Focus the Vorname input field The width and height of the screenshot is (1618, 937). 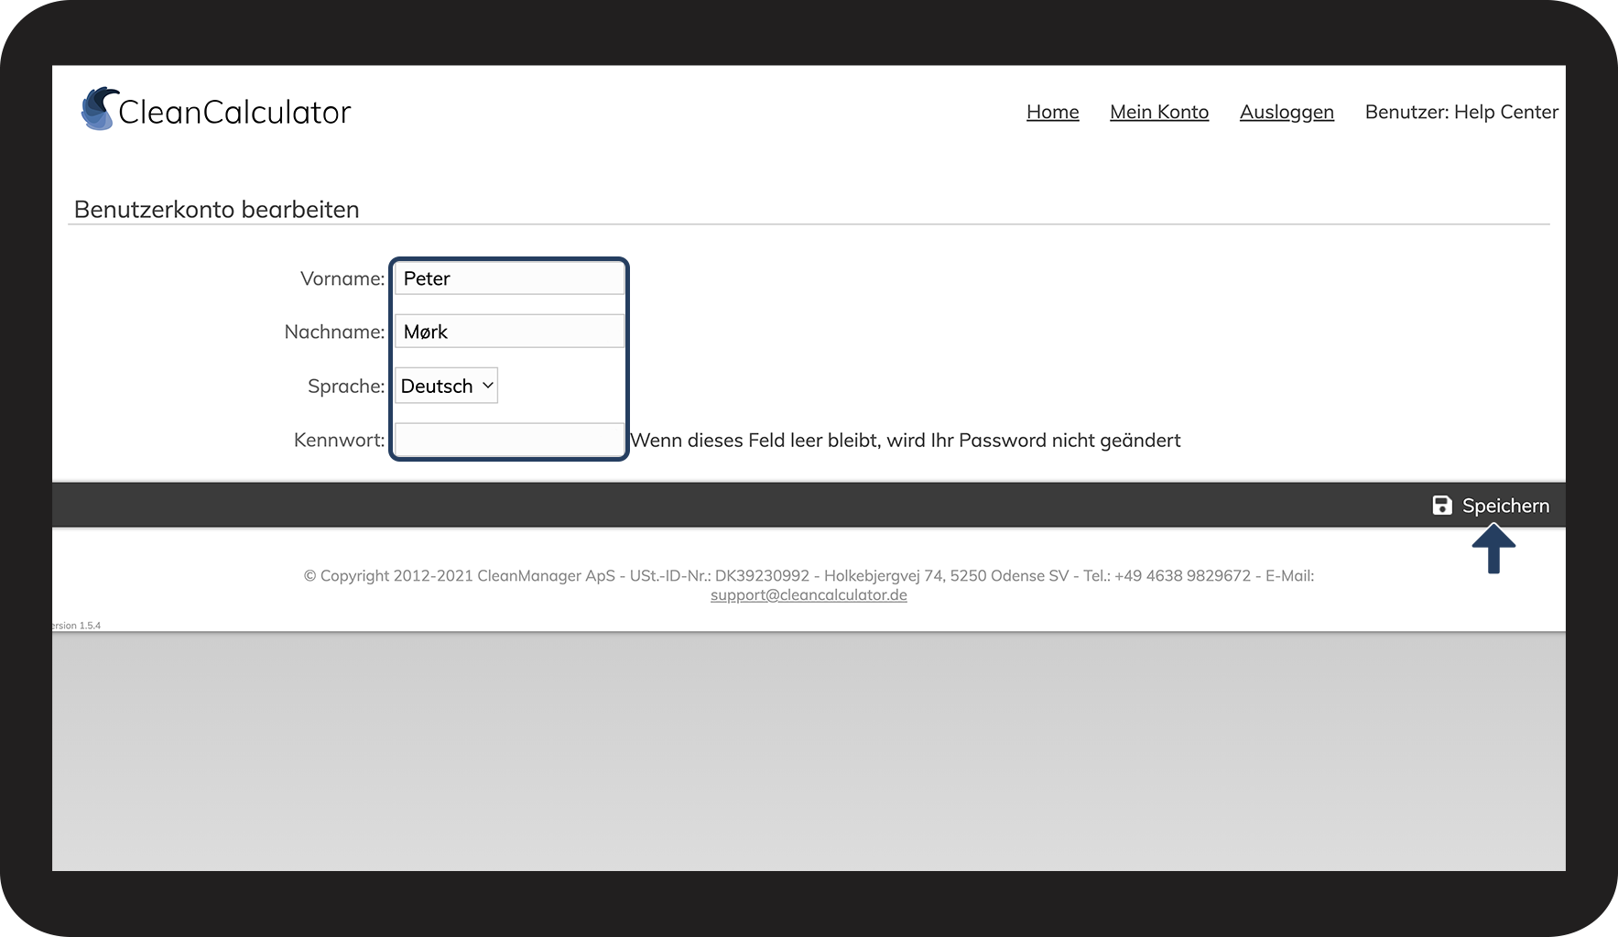(509, 278)
